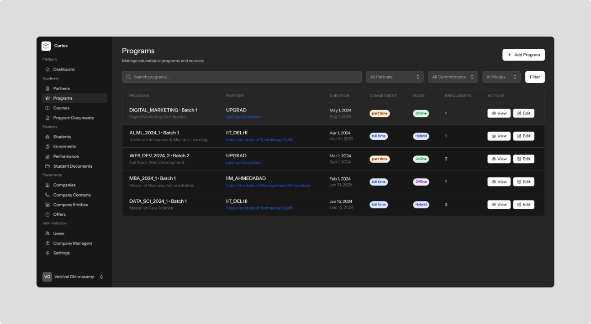Image resolution: width=591 pixels, height=324 pixels.
Task: Open Indian Institute of Management Ahmedabad link
Action: coord(268,186)
